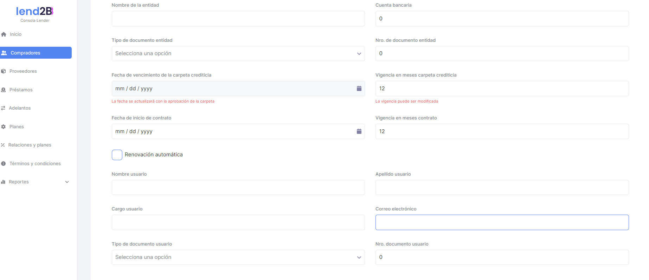Click the box icon beside Proveedores

click(x=4, y=71)
